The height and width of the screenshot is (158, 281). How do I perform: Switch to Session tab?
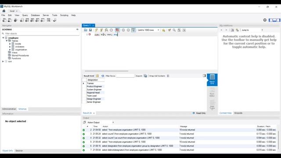coord(19,151)
